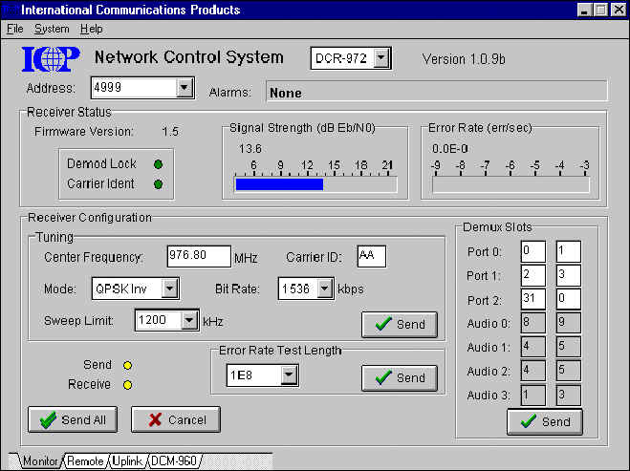Open the DCR-972 model dropdown

pyautogui.click(x=381, y=58)
